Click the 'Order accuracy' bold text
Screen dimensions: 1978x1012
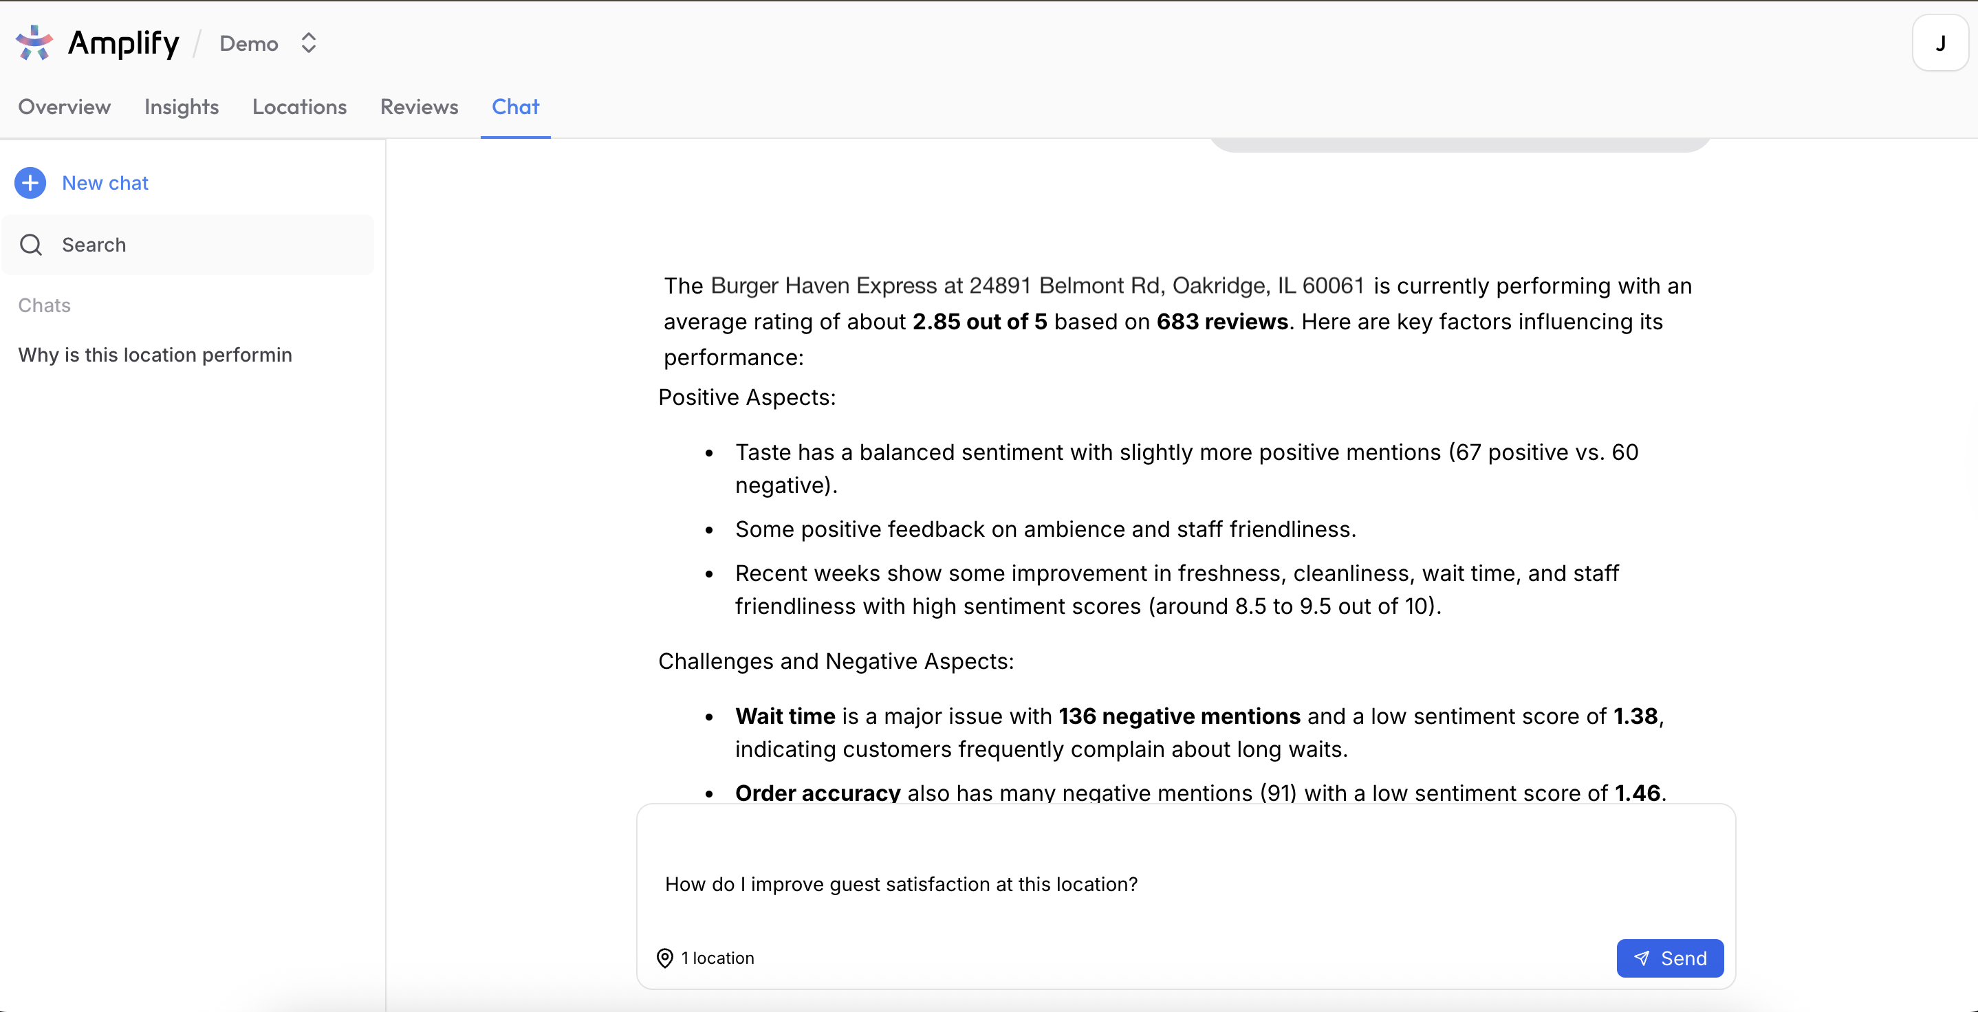(818, 793)
